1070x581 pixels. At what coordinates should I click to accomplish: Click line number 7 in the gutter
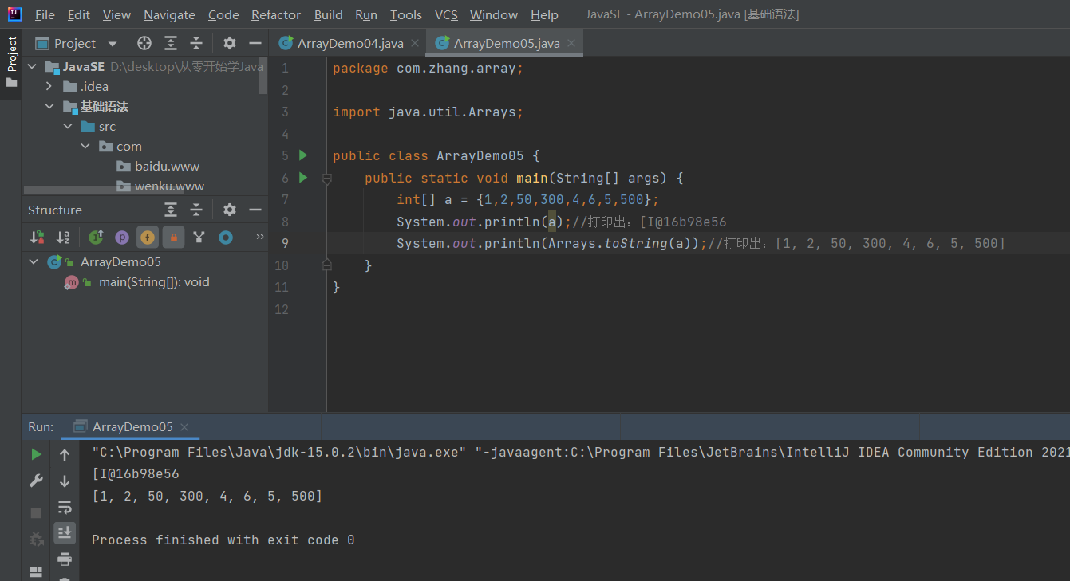tap(285, 199)
